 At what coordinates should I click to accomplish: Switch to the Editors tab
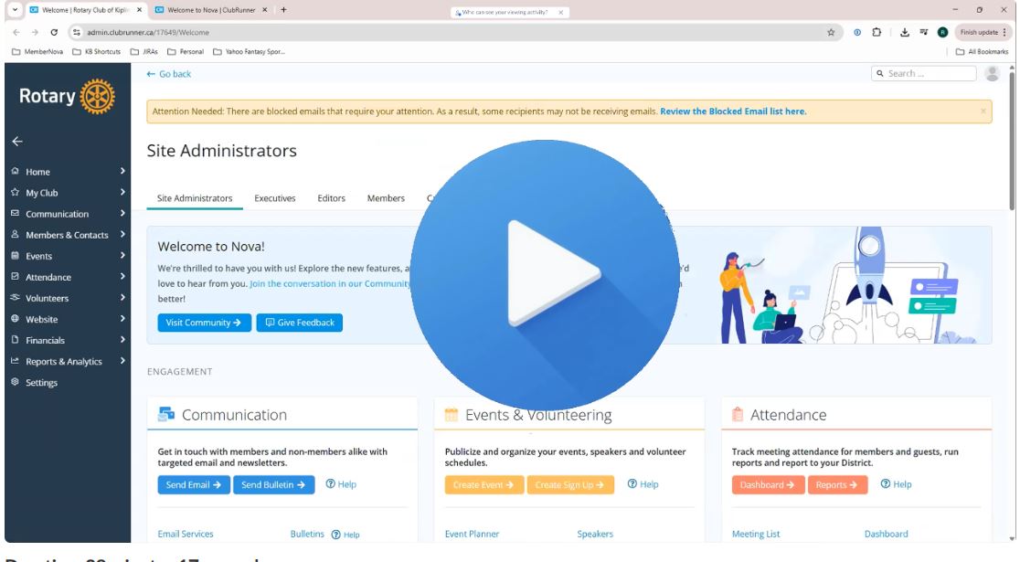tap(331, 198)
